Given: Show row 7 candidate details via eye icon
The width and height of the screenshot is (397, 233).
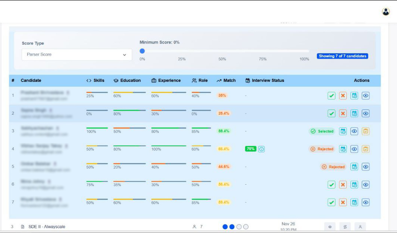Looking at the screenshot, I should [x=366, y=202].
